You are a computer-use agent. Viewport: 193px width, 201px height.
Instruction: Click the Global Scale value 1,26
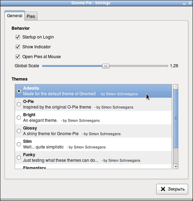[x=174, y=66]
